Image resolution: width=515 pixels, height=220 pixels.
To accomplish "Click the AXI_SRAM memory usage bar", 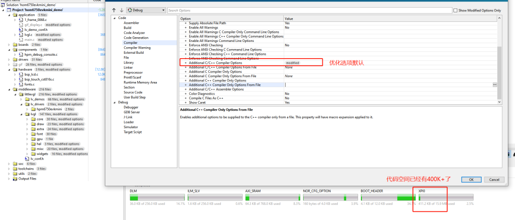I will [273, 197].
